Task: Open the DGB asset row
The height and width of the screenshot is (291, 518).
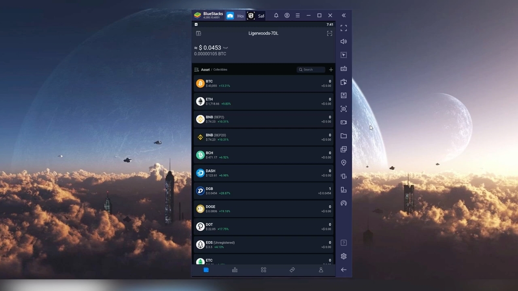Action: coord(263,191)
